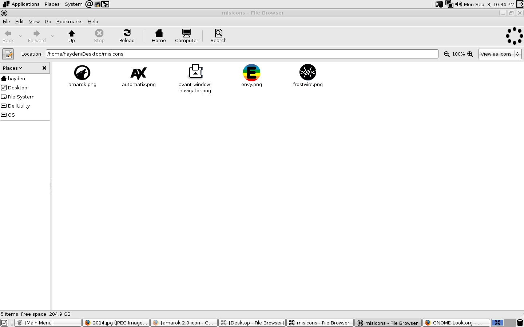Open the Places panel menu
Screen dimensions: 524x327
coord(52,4)
